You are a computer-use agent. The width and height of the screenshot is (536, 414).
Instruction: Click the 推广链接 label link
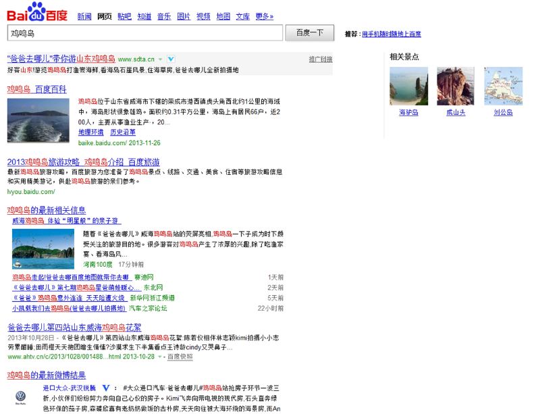321,59
